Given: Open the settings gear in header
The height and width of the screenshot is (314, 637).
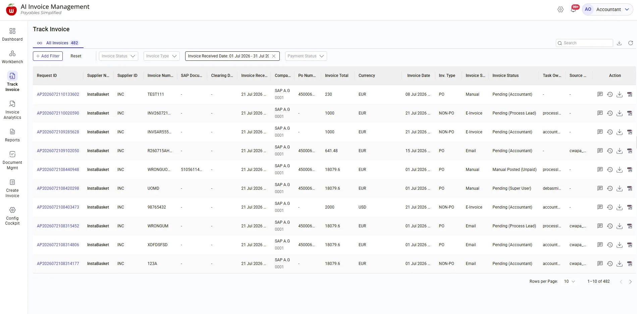Looking at the screenshot, I should click(561, 9).
